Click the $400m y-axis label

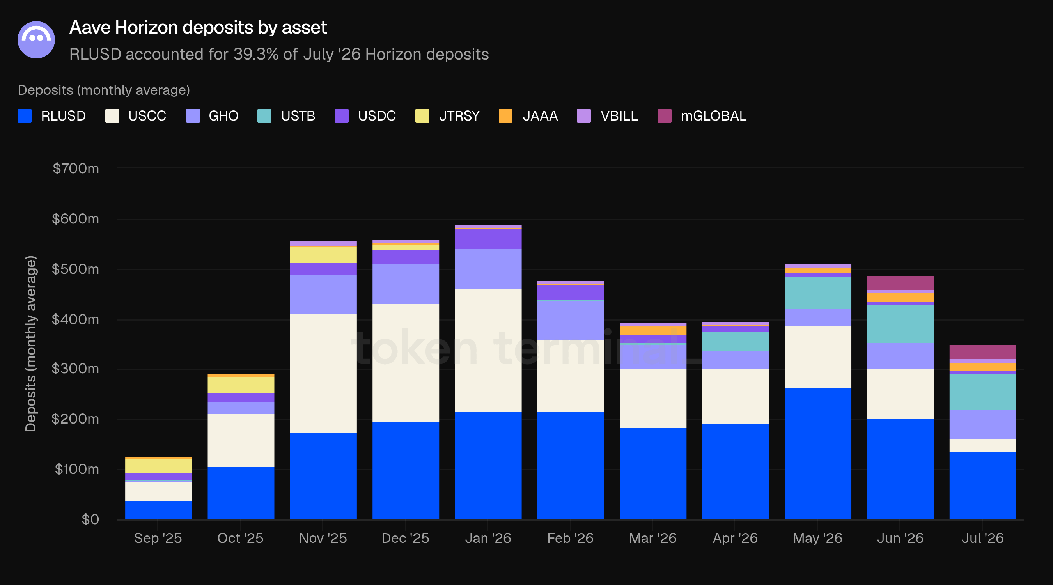(76, 319)
